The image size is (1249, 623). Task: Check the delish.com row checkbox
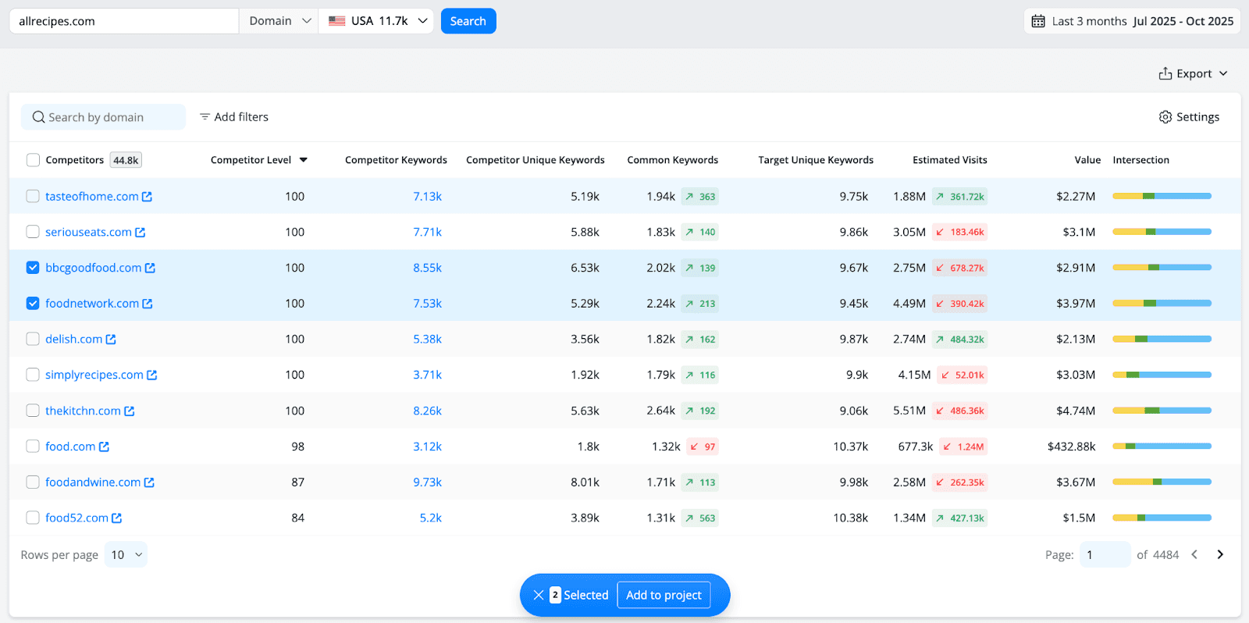33,340
